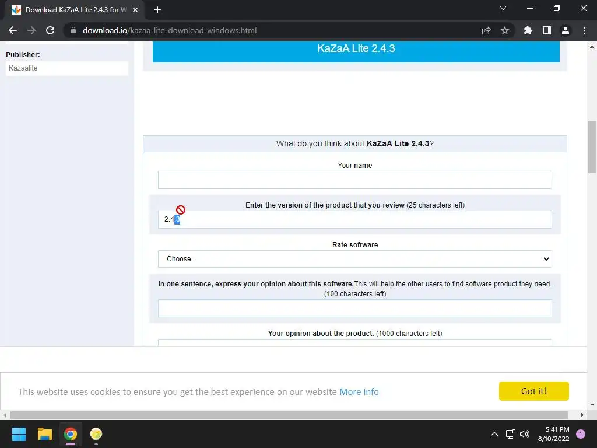597x448 pixels.
Task: Click the KaZaA Lite 2.4.3 download banner
Action: click(x=356, y=51)
